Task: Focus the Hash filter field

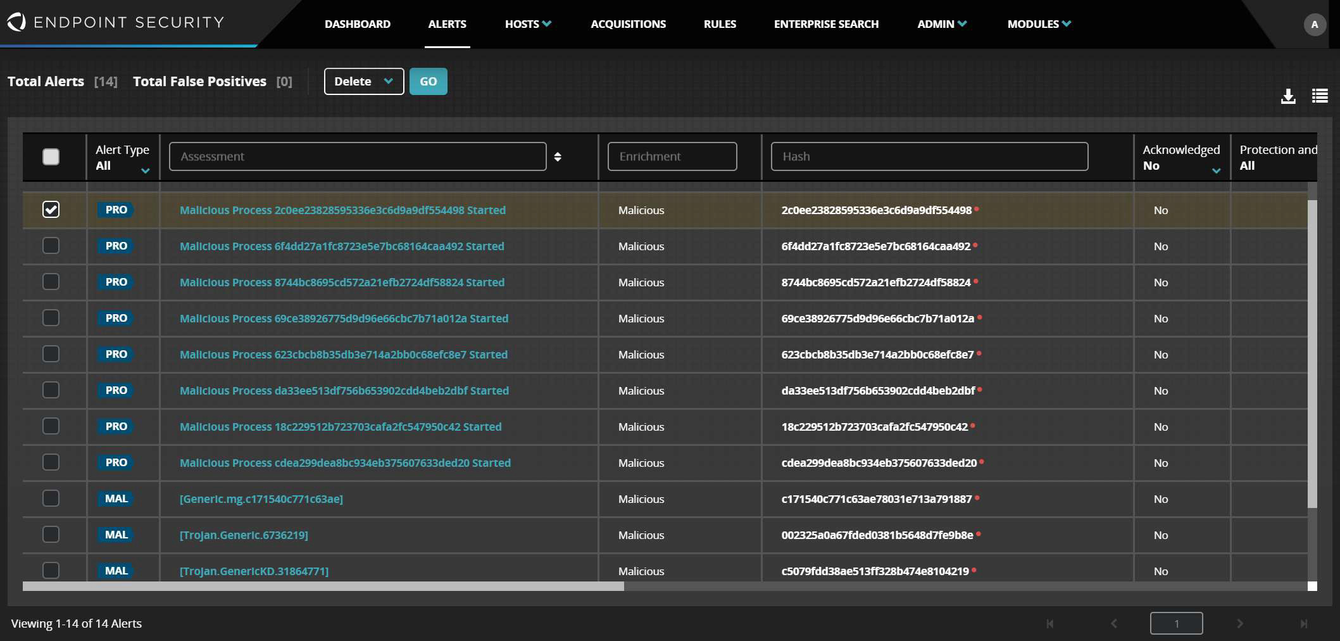Action: coord(929,156)
